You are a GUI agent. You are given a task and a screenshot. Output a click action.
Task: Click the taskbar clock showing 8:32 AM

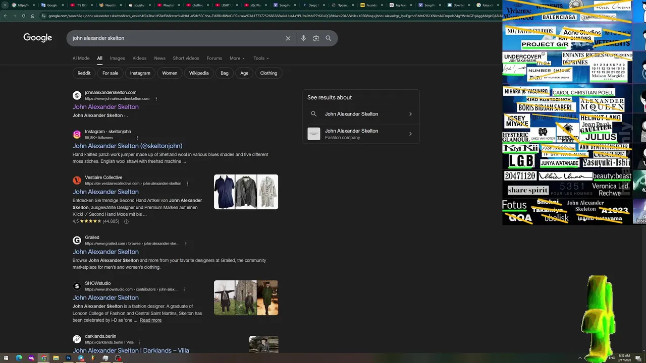pyautogui.click(x=624, y=358)
